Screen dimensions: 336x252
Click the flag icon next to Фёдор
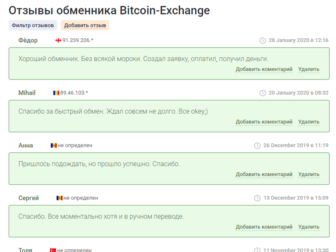pyautogui.click(x=58, y=40)
